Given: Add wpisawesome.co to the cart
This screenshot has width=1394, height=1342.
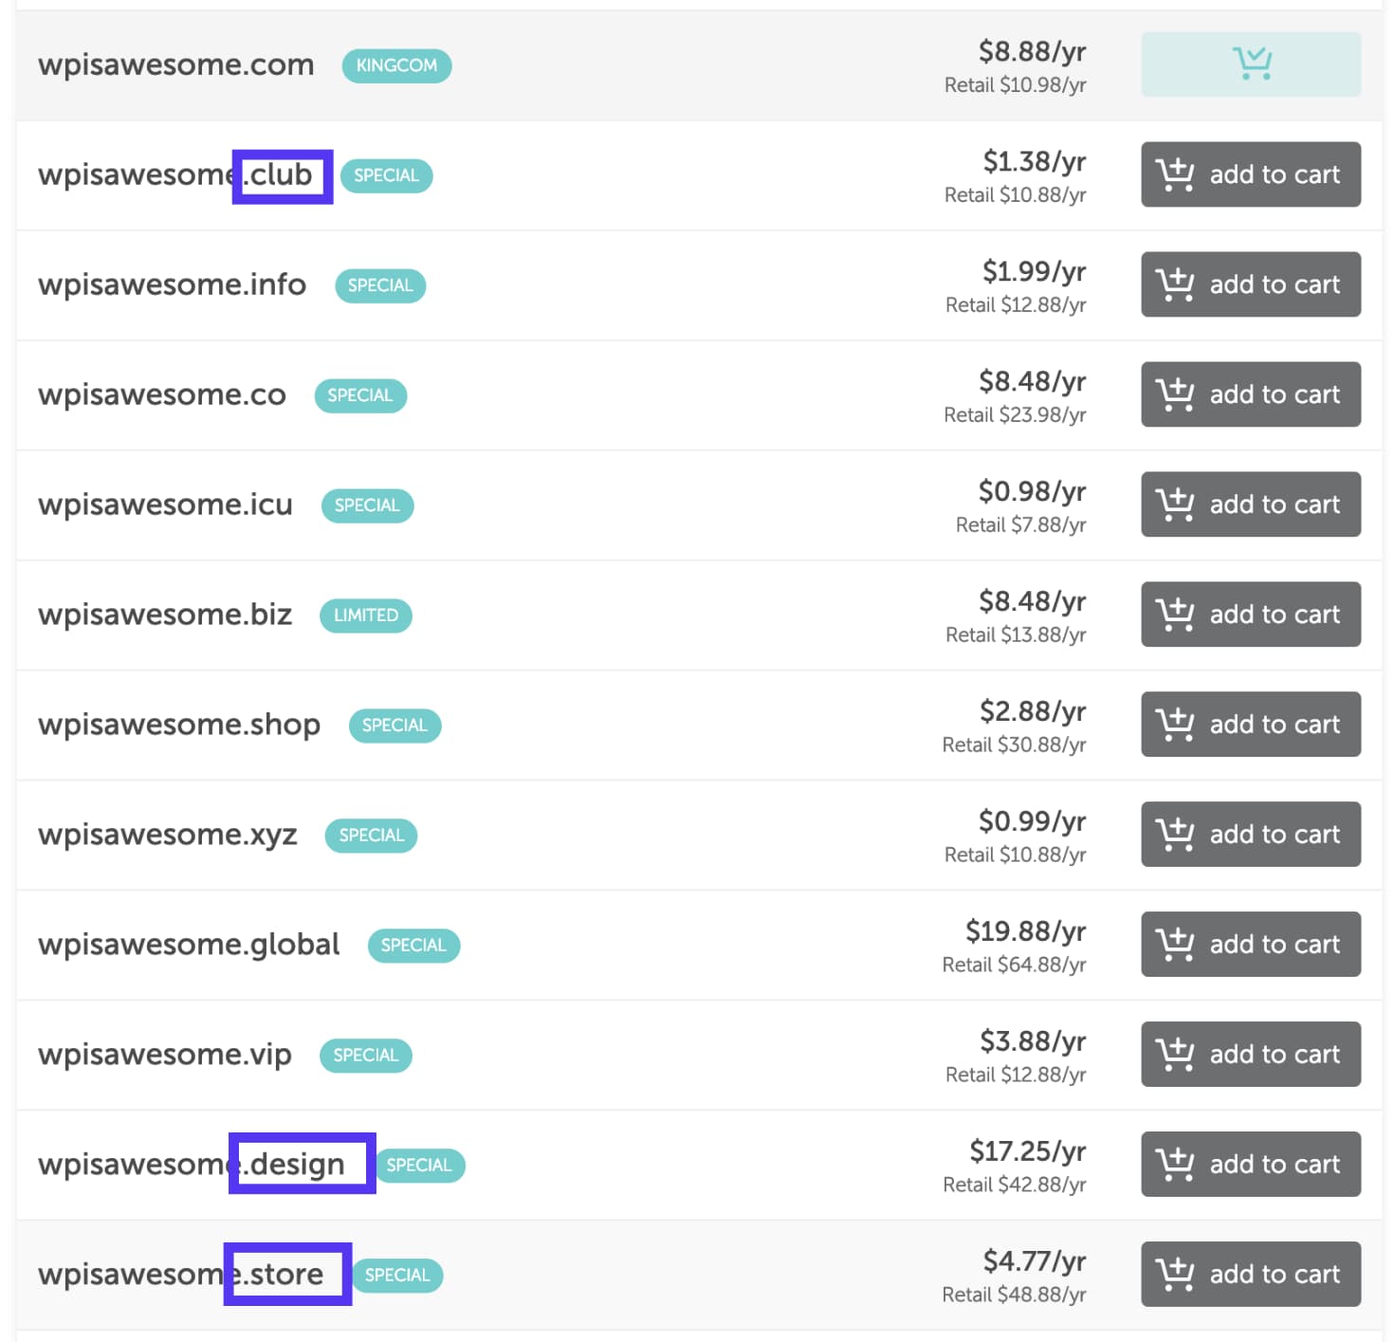Looking at the screenshot, I should click(1250, 394).
